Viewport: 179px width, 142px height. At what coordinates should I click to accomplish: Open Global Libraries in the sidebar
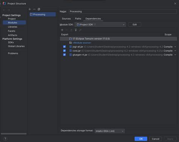click(16, 46)
